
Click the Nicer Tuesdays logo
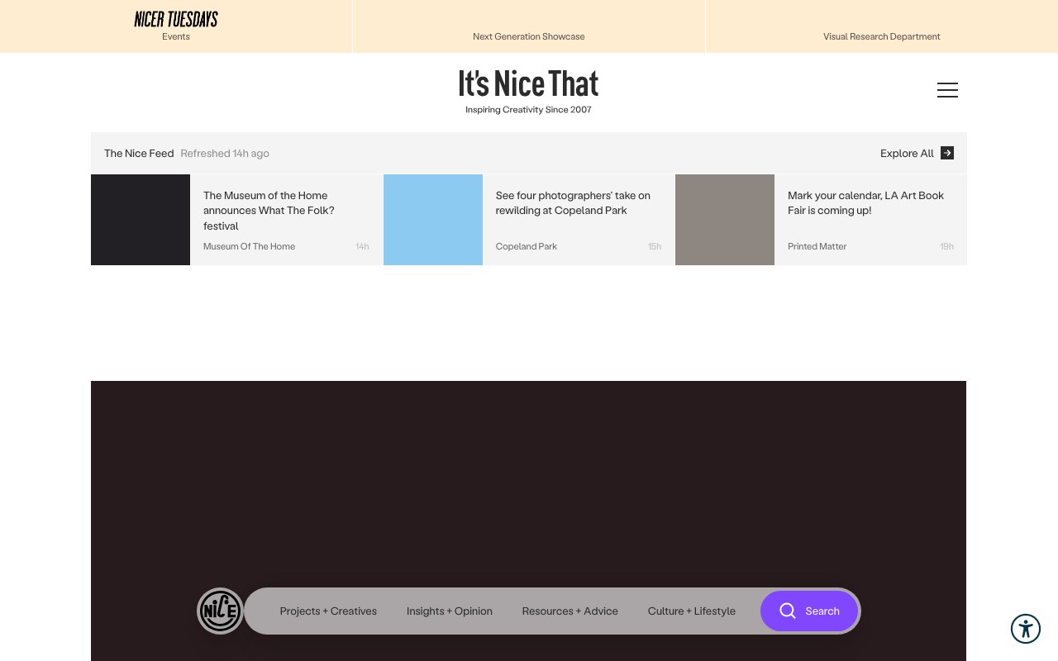point(176,19)
